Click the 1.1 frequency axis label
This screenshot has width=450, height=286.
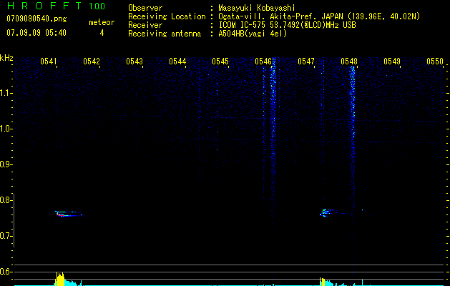[5, 93]
